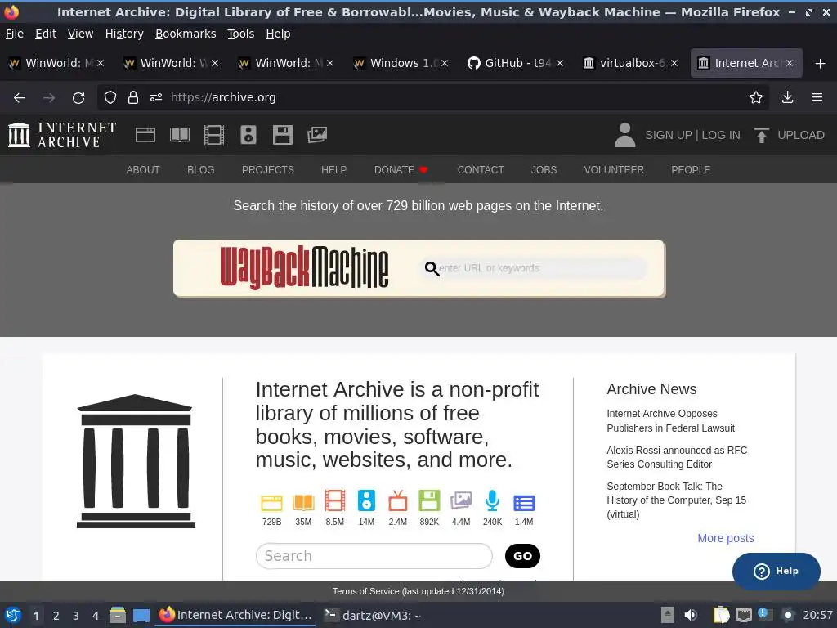
Task: Open the Help menu in the menu bar
Action: pyautogui.click(x=278, y=34)
